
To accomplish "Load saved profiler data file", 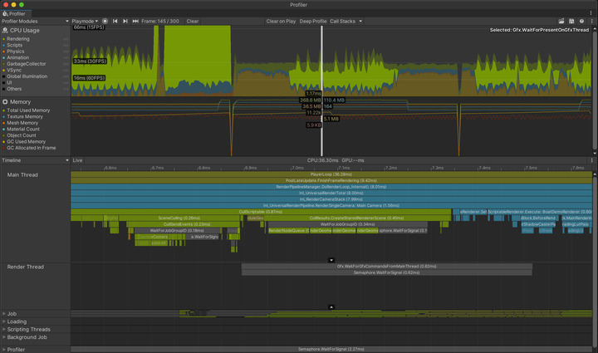I will 561,21.
